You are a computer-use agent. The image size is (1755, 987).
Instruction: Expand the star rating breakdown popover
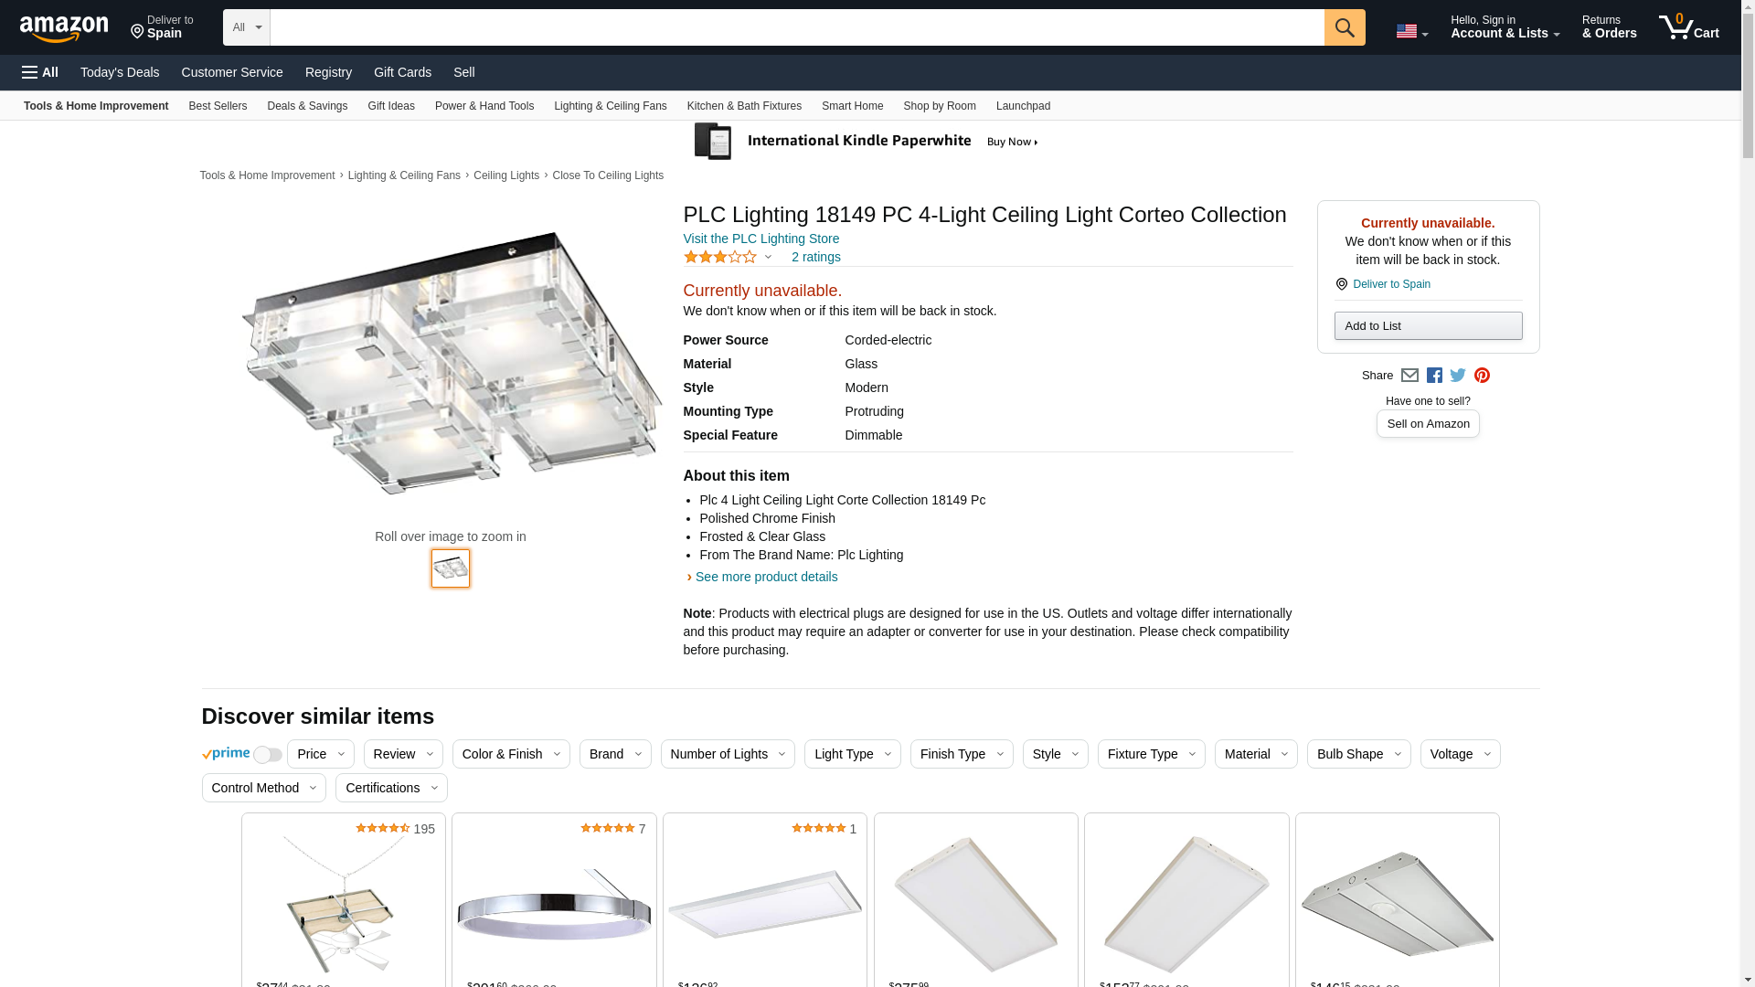tap(728, 258)
